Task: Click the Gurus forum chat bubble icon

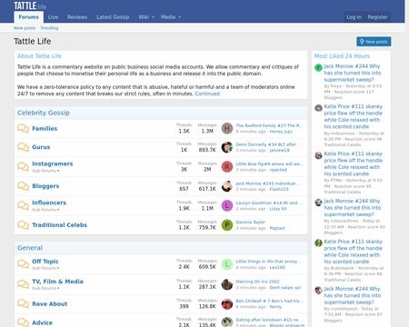Action: pos(23,147)
